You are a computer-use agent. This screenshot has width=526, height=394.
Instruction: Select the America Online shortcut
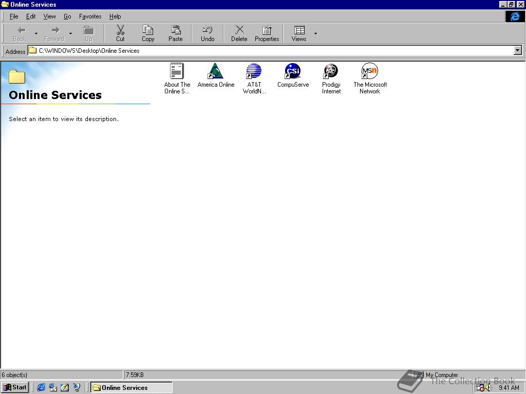point(216,75)
